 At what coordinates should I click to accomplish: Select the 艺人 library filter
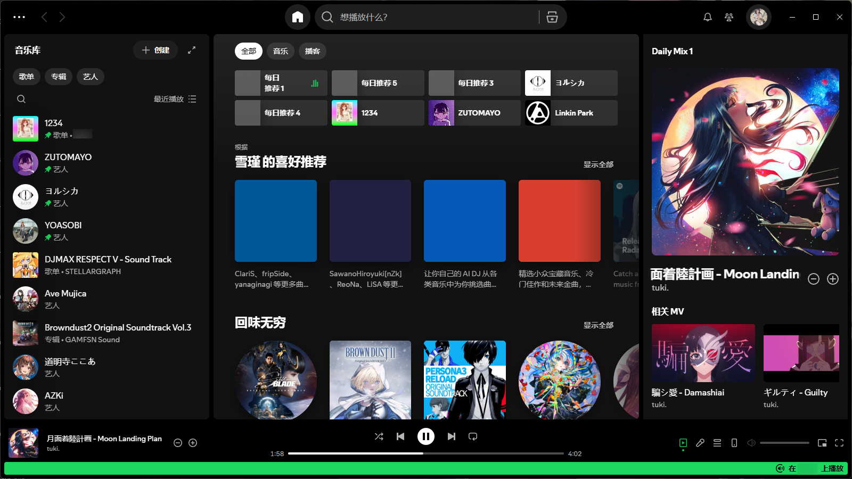pos(90,77)
